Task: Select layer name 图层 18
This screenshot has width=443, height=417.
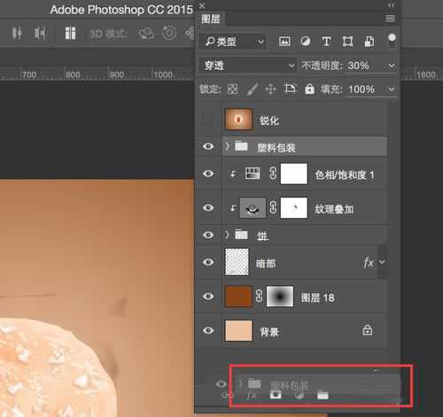Action: pos(317,297)
